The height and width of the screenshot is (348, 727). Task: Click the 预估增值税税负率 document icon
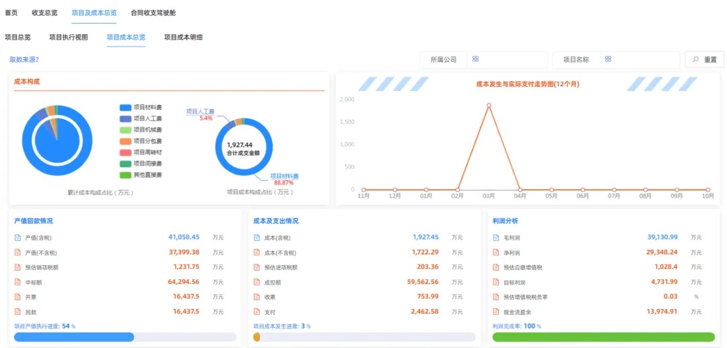coord(496,297)
